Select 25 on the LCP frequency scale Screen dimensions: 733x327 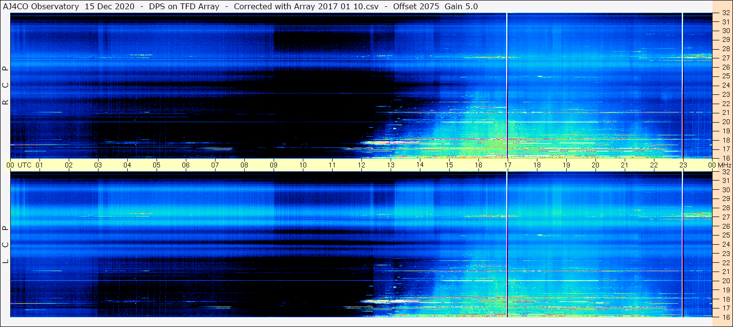(725, 235)
